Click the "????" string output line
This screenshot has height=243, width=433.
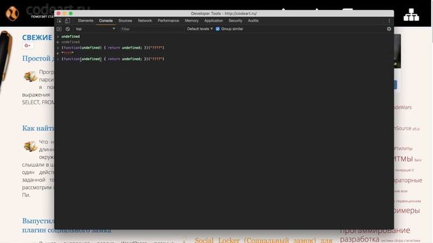tap(68, 53)
